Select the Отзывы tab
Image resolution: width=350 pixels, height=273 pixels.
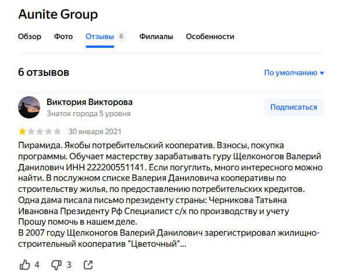pyautogui.click(x=100, y=36)
